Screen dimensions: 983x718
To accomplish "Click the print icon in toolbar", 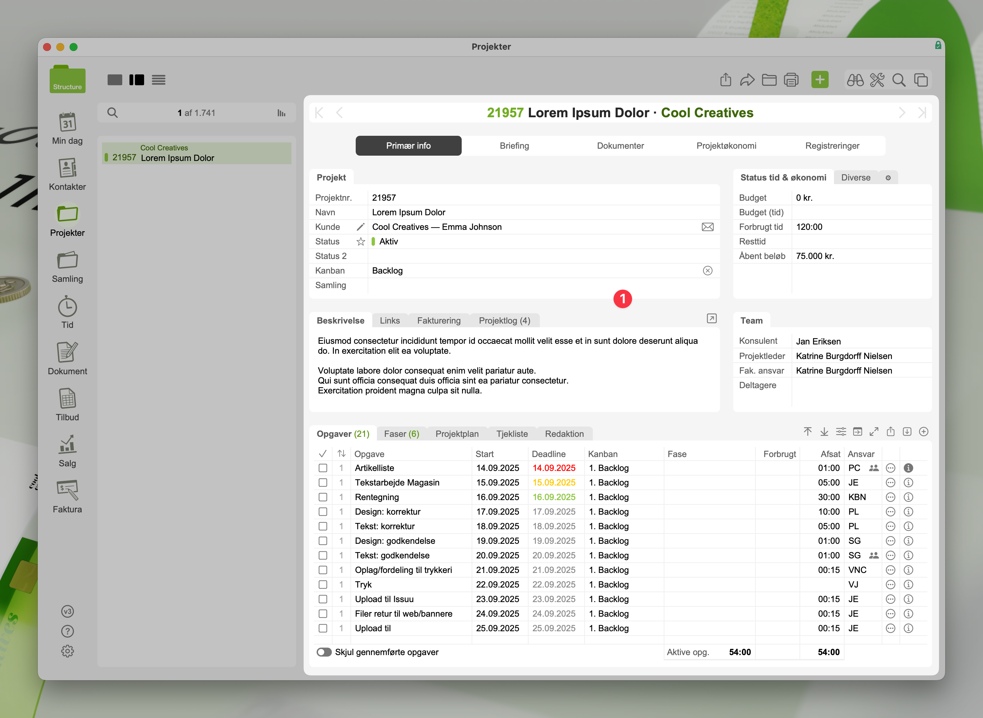I will [x=791, y=80].
